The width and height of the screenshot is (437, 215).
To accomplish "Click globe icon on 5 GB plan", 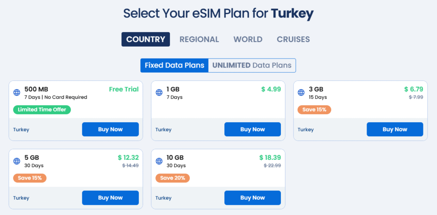I will point(17,161).
